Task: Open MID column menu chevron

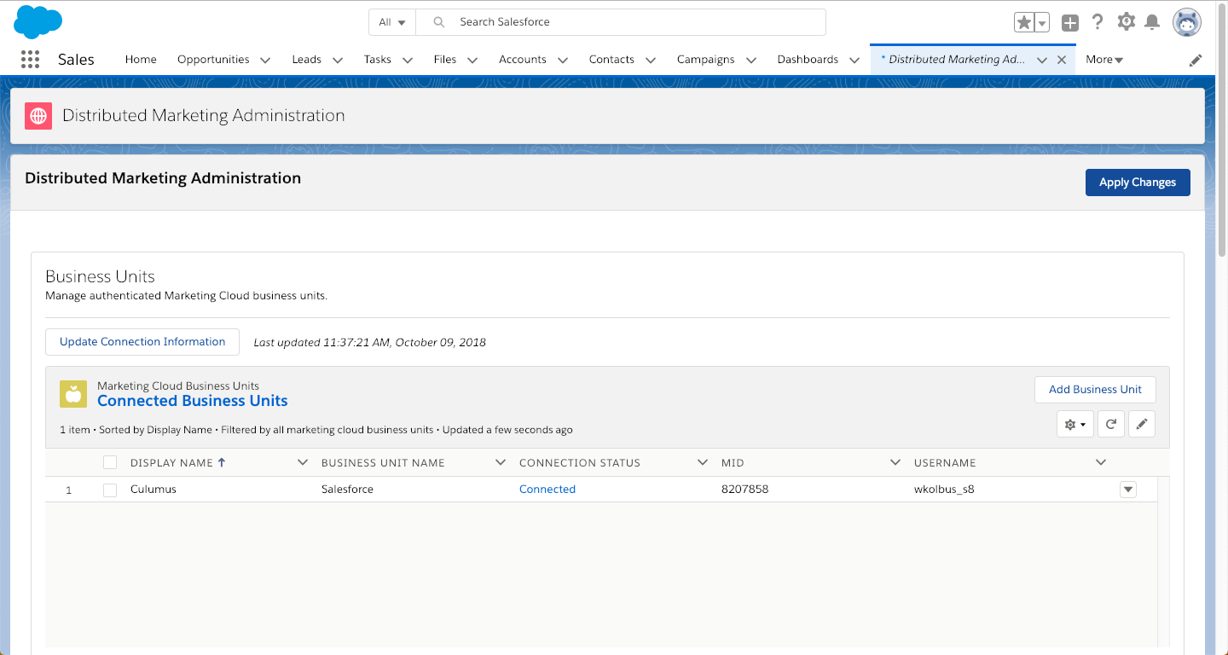Action: (895, 462)
